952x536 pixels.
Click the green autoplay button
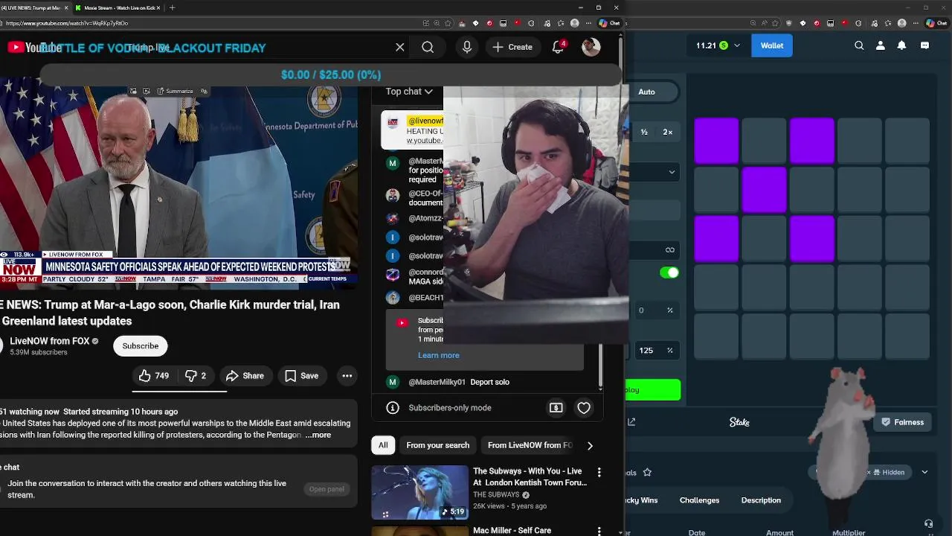(x=652, y=390)
